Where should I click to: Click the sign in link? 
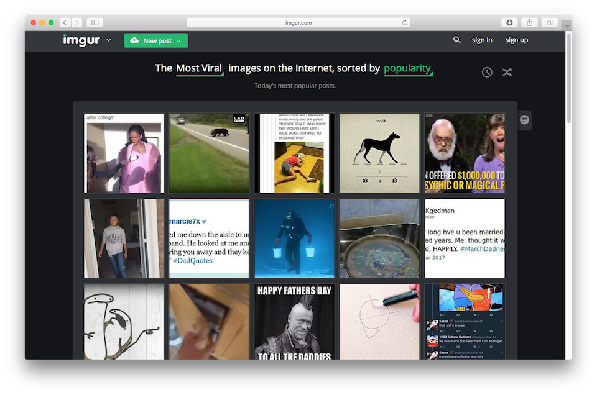[x=482, y=40]
